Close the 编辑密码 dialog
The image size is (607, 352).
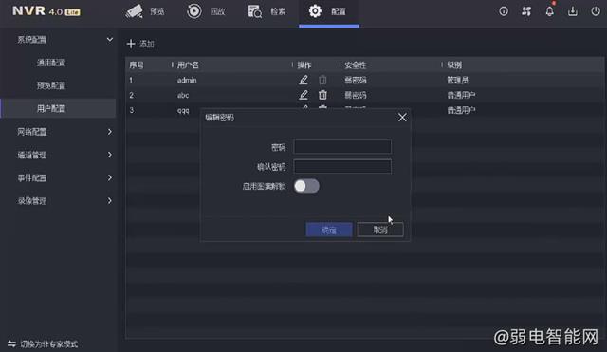tap(402, 118)
